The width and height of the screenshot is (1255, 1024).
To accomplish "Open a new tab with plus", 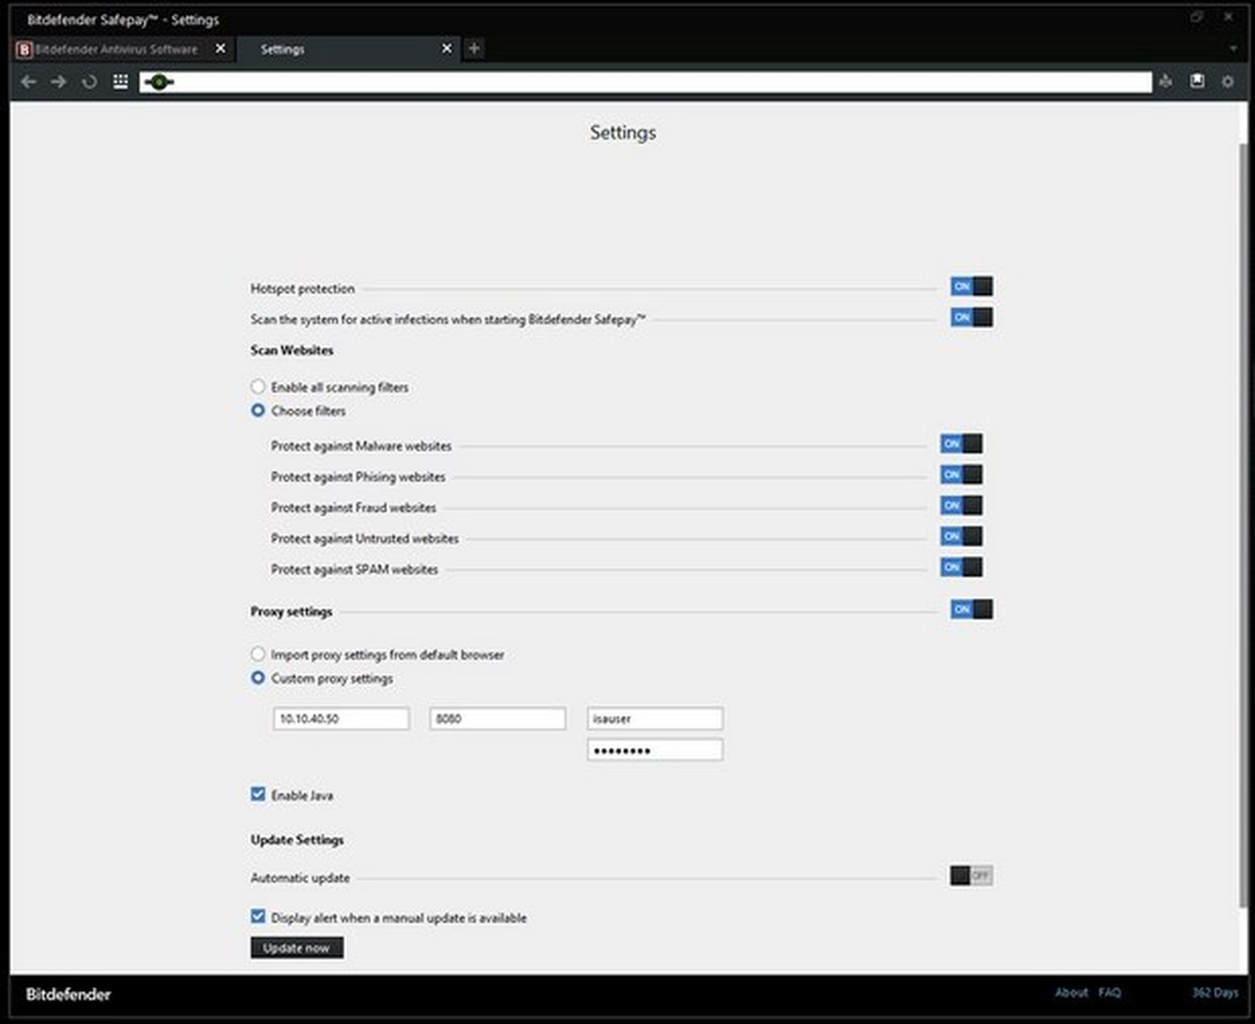I will click(474, 48).
